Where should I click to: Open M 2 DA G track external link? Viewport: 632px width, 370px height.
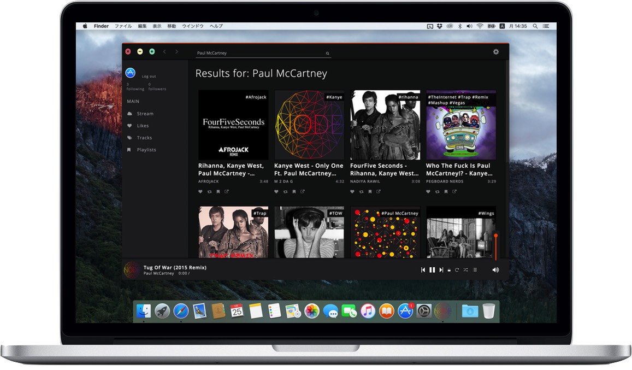(x=302, y=192)
